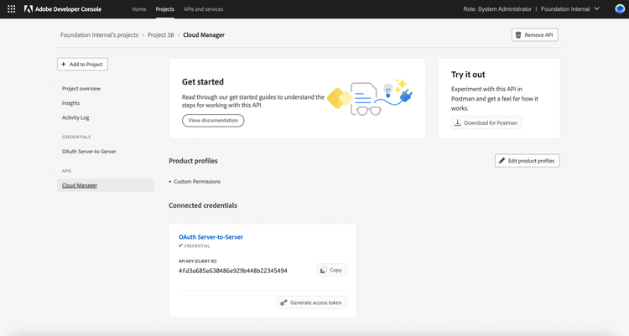
Task: Open the app switcher grid icon
Action: click(11, 9)
